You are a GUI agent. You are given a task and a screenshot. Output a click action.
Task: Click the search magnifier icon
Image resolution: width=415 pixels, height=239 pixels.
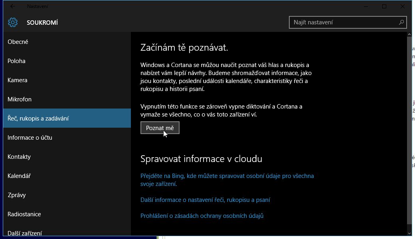(401, 22)
